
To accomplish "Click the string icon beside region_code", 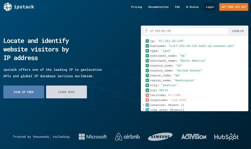I will point(147,75).
